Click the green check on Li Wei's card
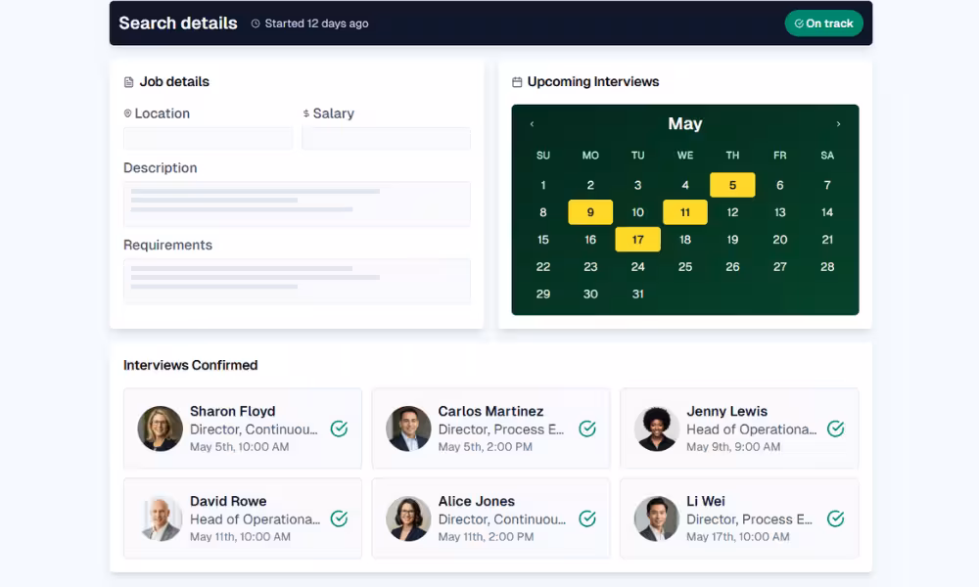The image size is (979, 587). [x=835, y=519]
